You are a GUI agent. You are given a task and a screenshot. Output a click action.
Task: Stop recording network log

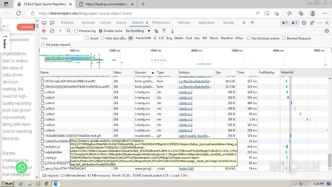click(44, 31)
